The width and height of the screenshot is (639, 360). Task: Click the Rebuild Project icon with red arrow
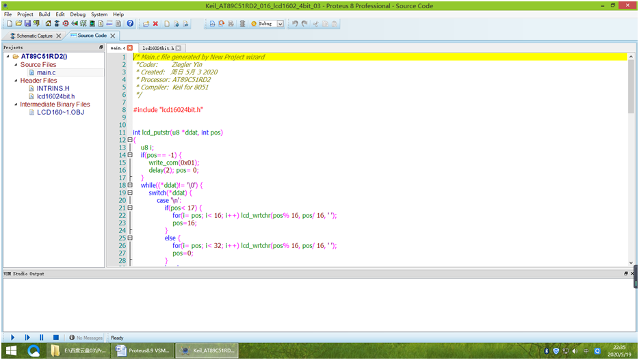point(221,24)
